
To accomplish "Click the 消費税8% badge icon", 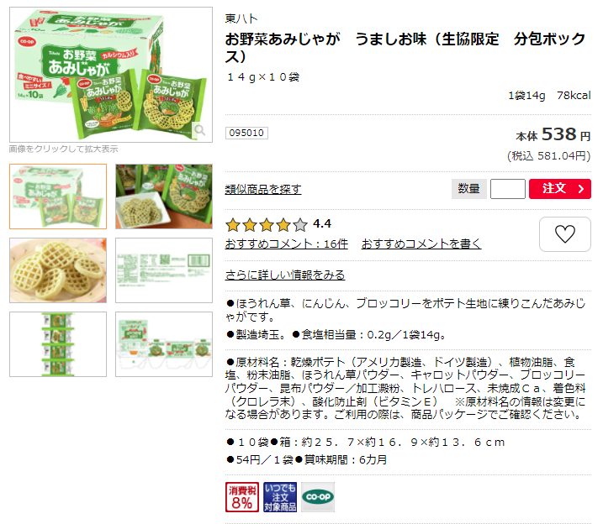I will click(x=242, y=497).
